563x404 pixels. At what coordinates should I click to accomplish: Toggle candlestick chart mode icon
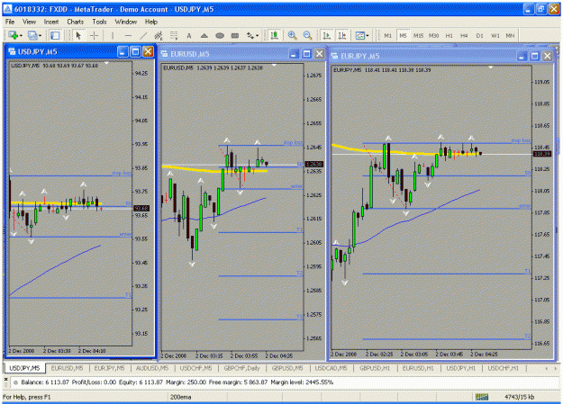(x=275, y=35)
